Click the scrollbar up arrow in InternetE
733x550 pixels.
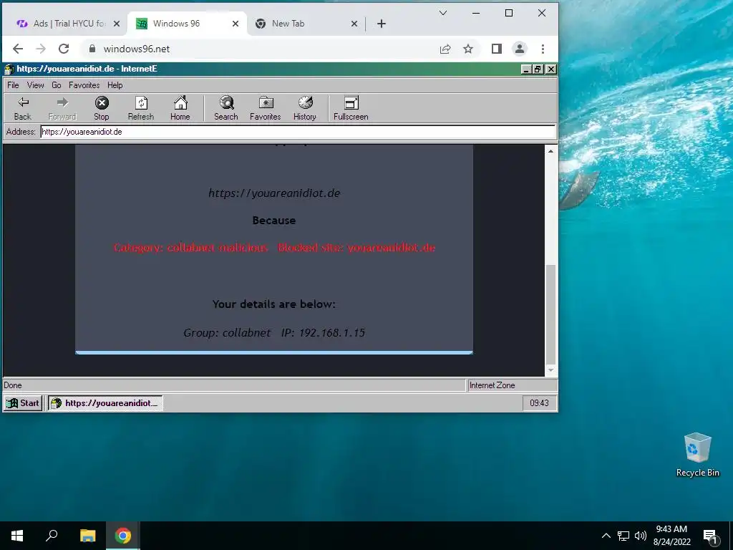coord(550,151)
